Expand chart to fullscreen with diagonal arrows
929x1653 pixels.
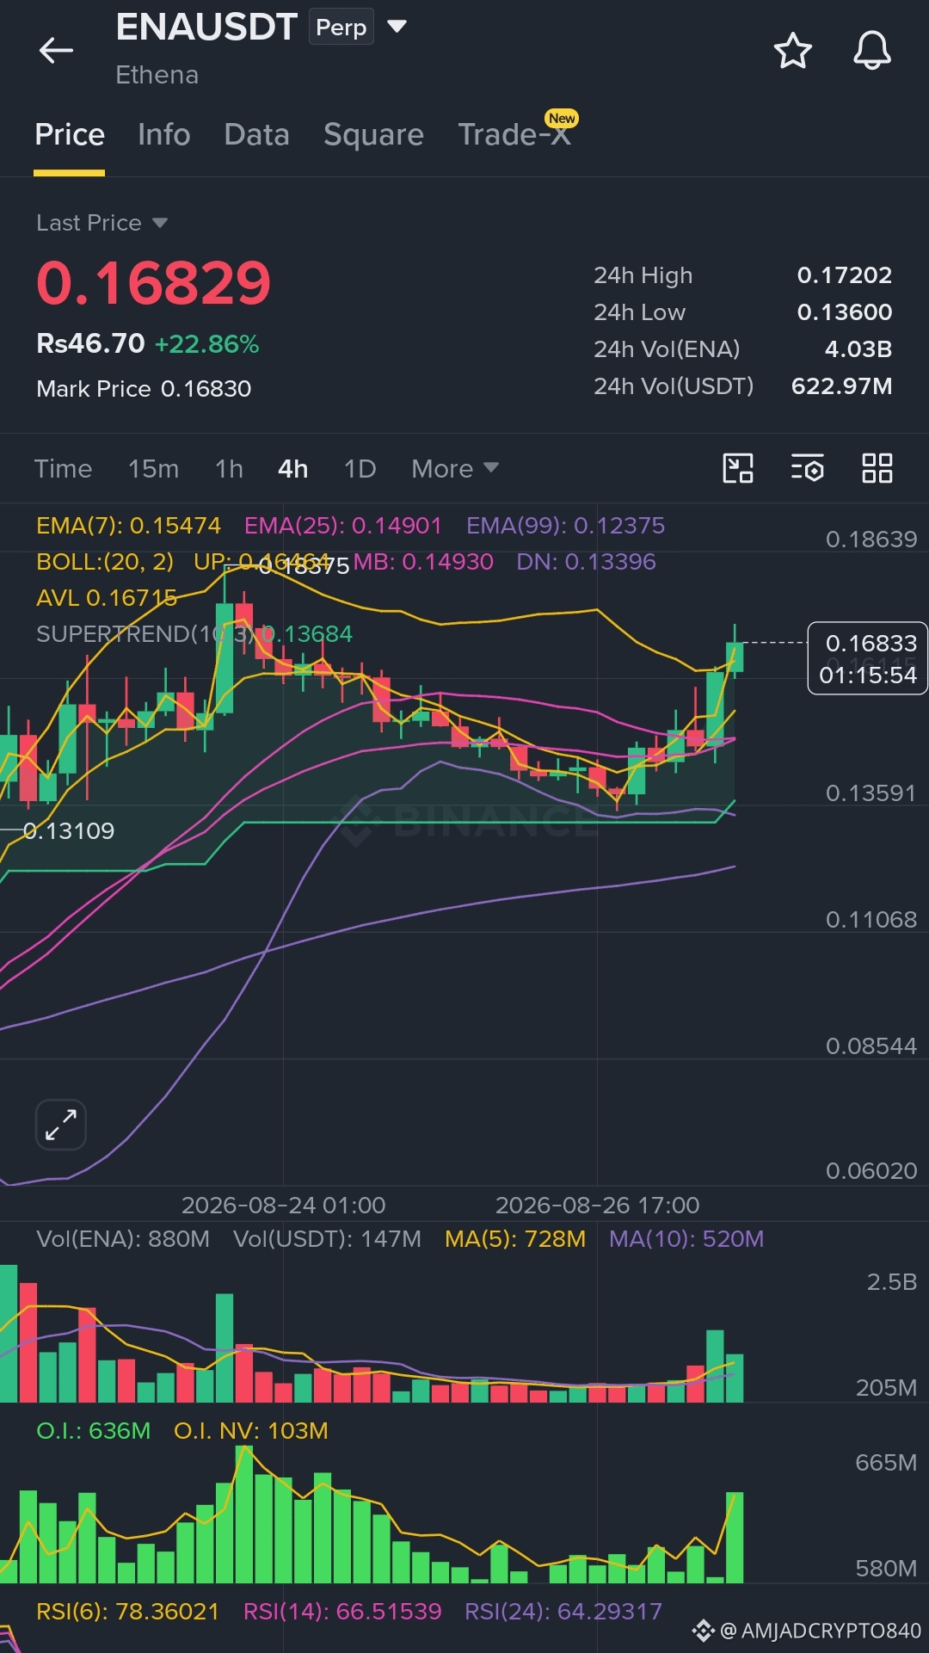click(61, 1125)
